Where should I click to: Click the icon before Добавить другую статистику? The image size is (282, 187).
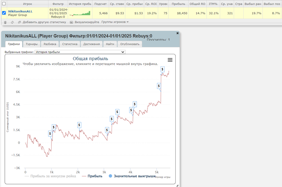(19, 22)
